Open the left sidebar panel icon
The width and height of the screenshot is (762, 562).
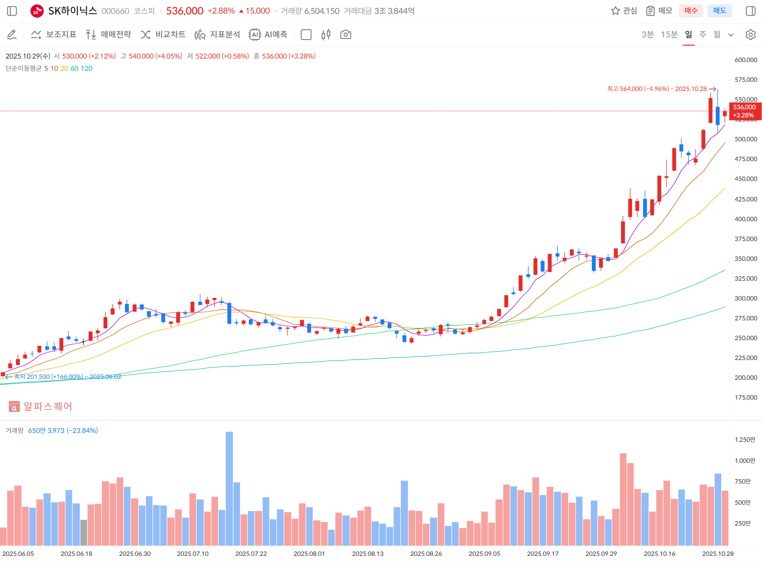(12, 11)
